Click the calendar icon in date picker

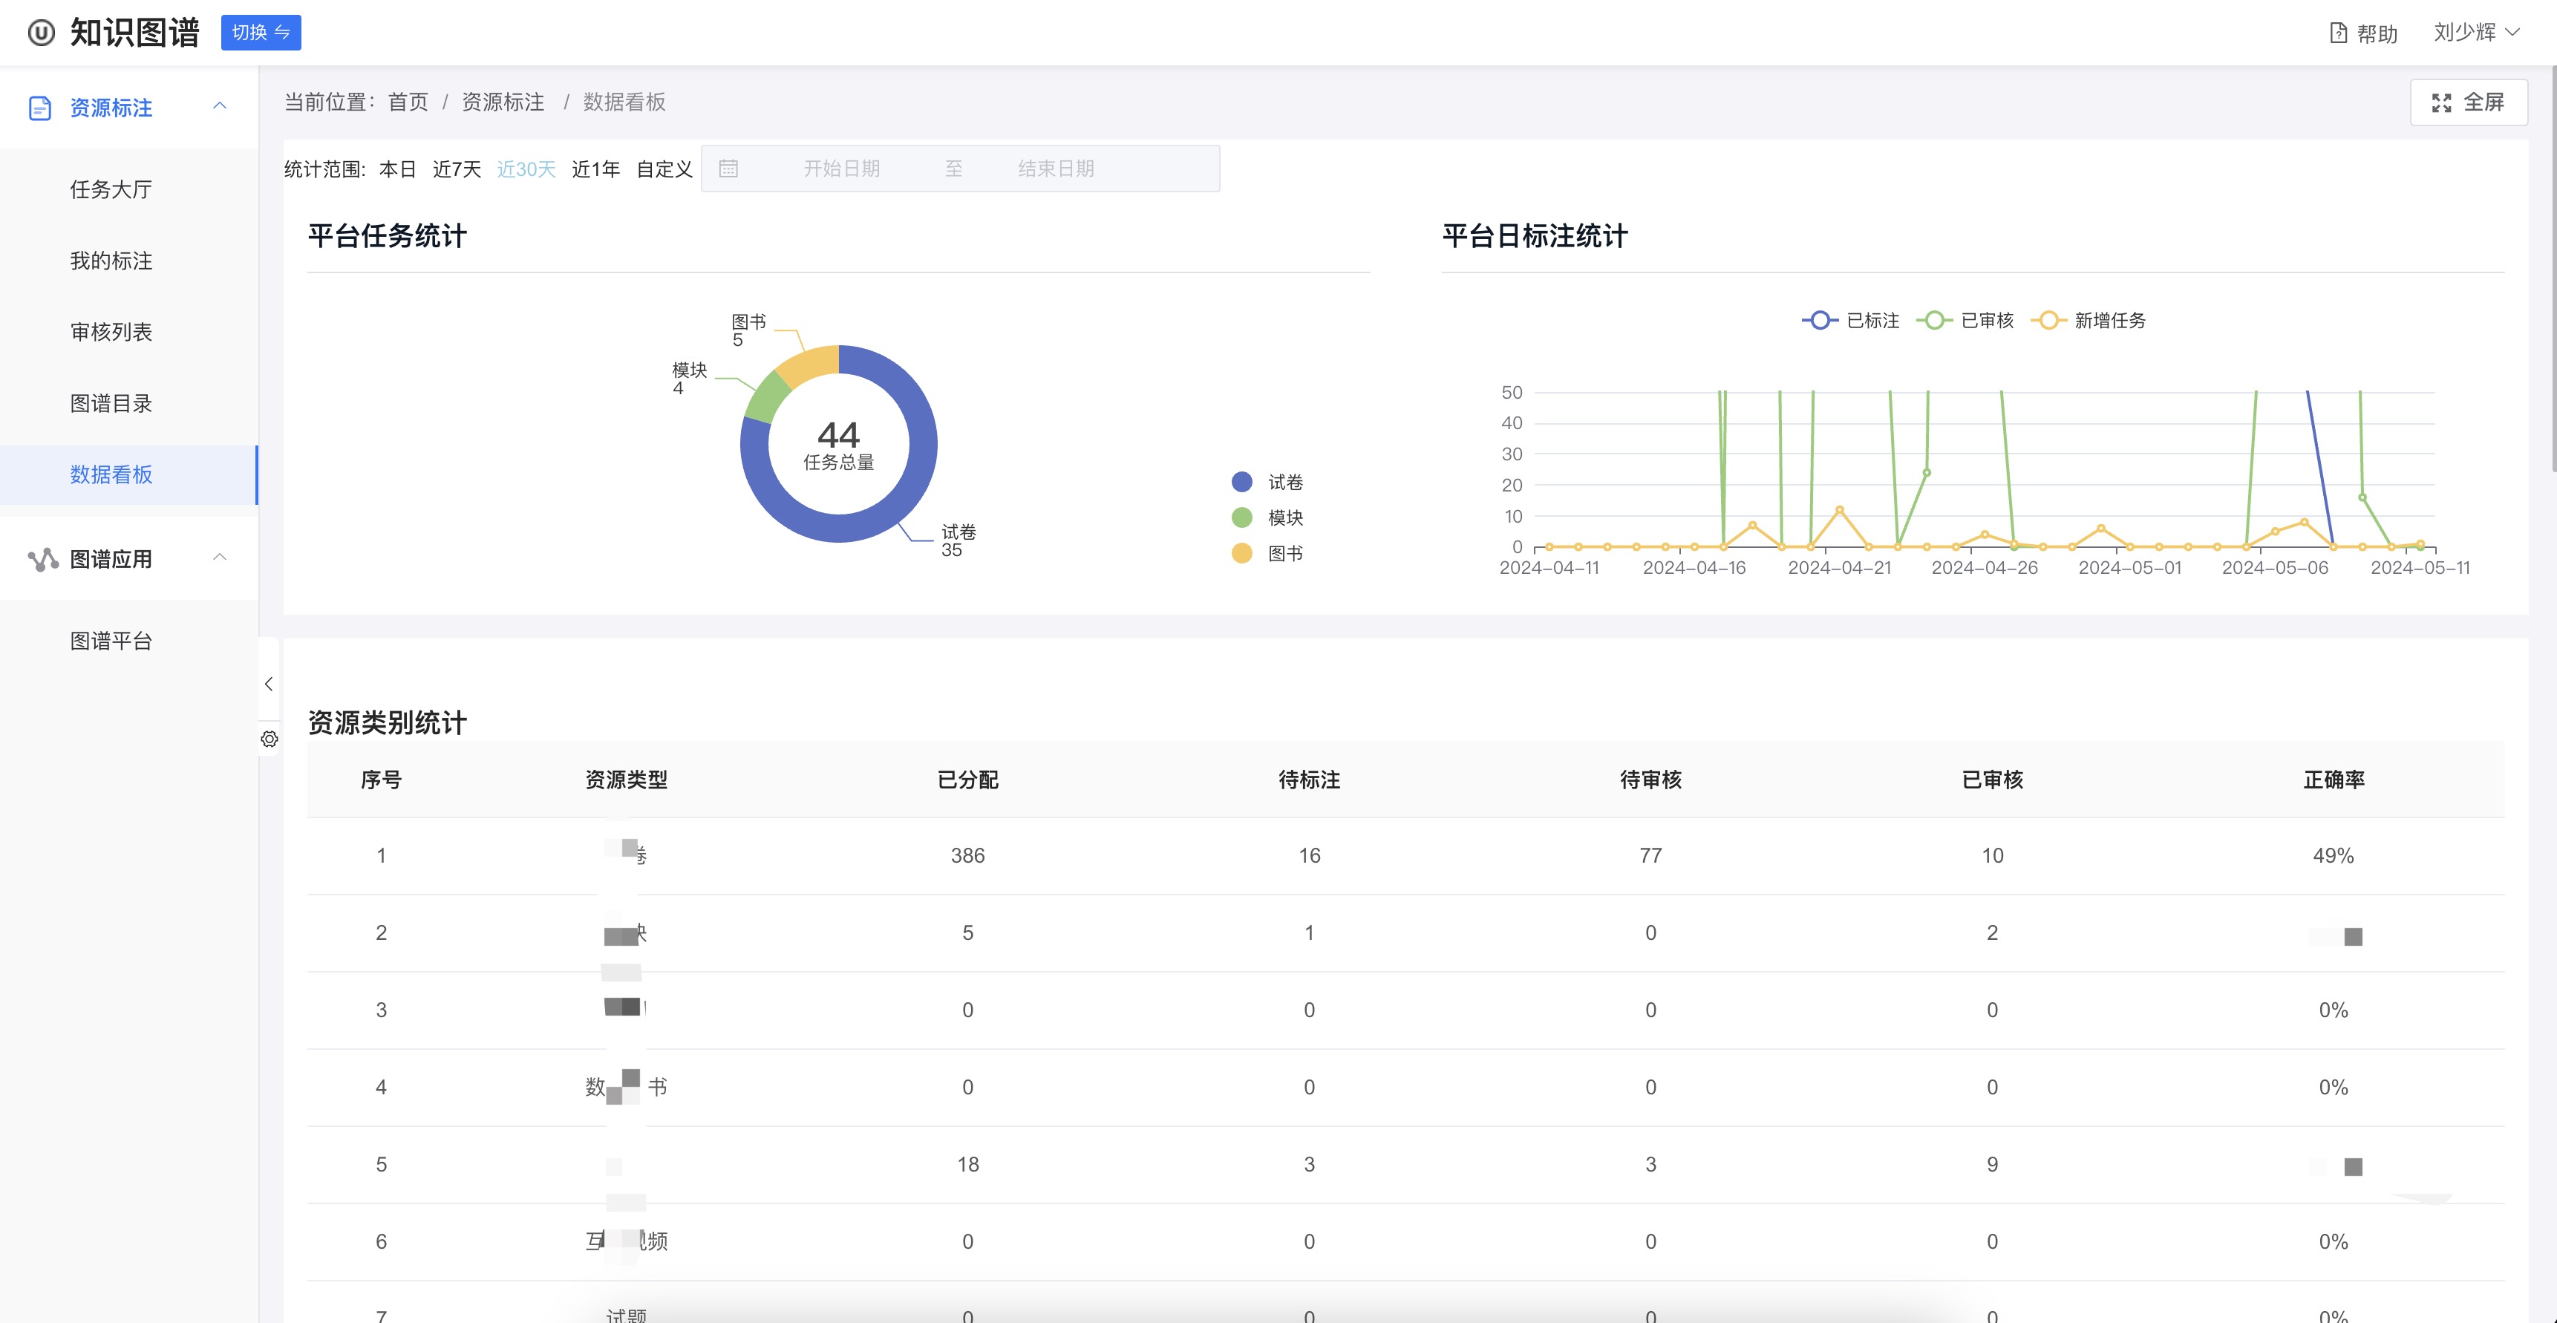click(x=728, y=169)
